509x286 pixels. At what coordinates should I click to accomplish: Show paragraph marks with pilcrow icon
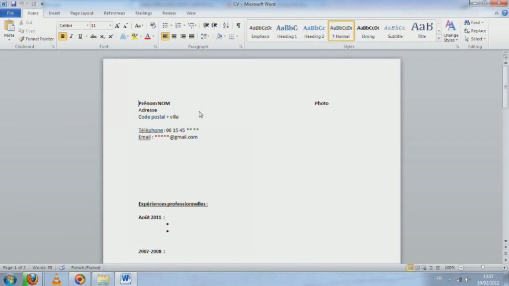click(x=238, y=25)
